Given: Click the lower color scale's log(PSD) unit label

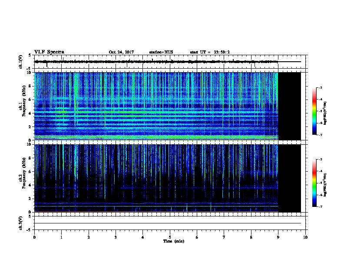Looking at the screenshot, I should 325,185.
